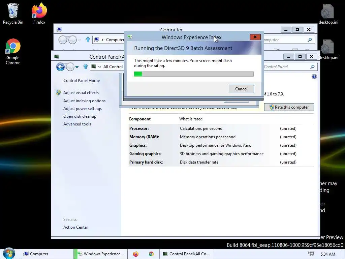
Task: Click the Control Panel search magnifier
Action: (x=312, y=67)
